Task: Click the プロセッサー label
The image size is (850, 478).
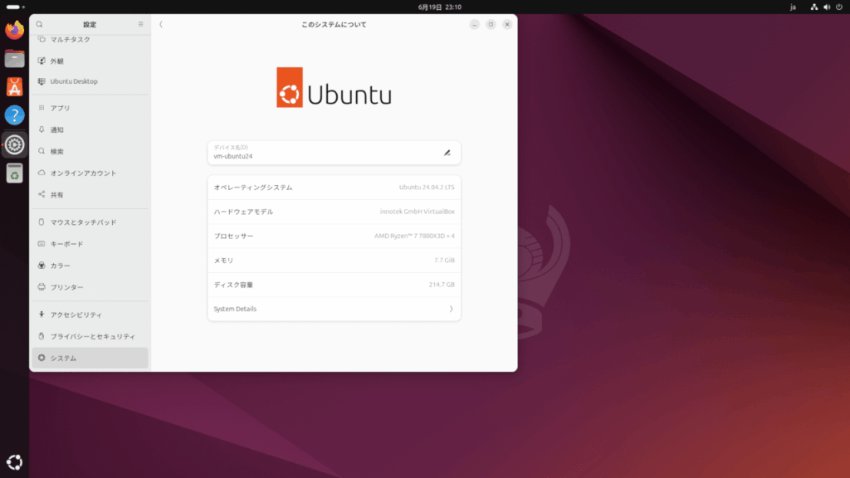Action: point(233,237)
